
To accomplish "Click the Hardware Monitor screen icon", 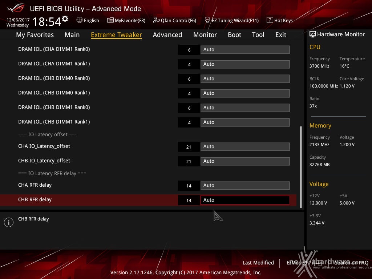I will [x=313, y=34].
